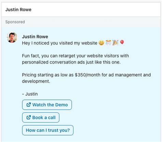This screenshot has width=162, height=142.
Task: Click the external link icon beside Book a call
Action: coord(29,118)
